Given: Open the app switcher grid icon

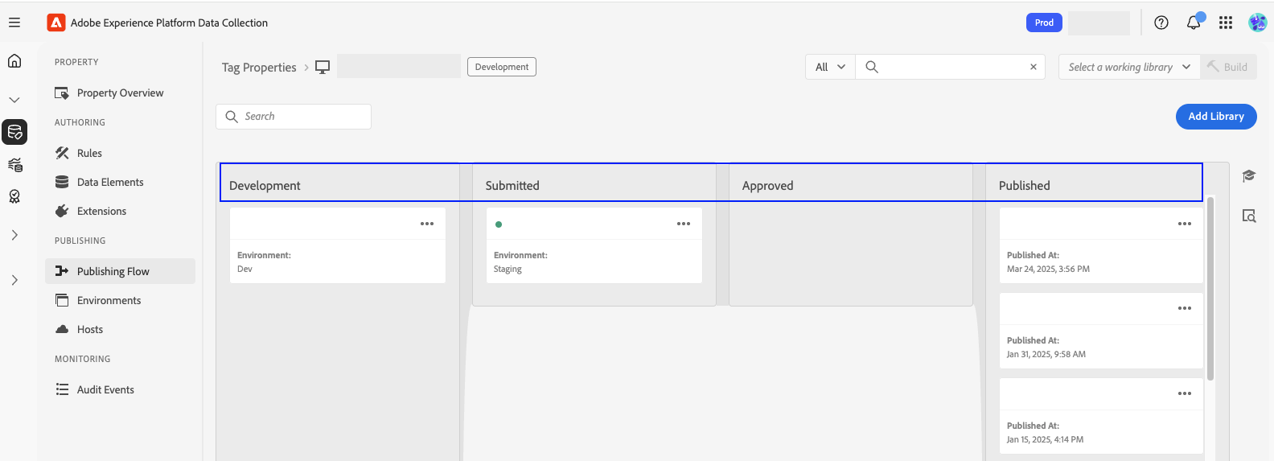Looking at the screenshot, I should click(x=1226, y=23).
